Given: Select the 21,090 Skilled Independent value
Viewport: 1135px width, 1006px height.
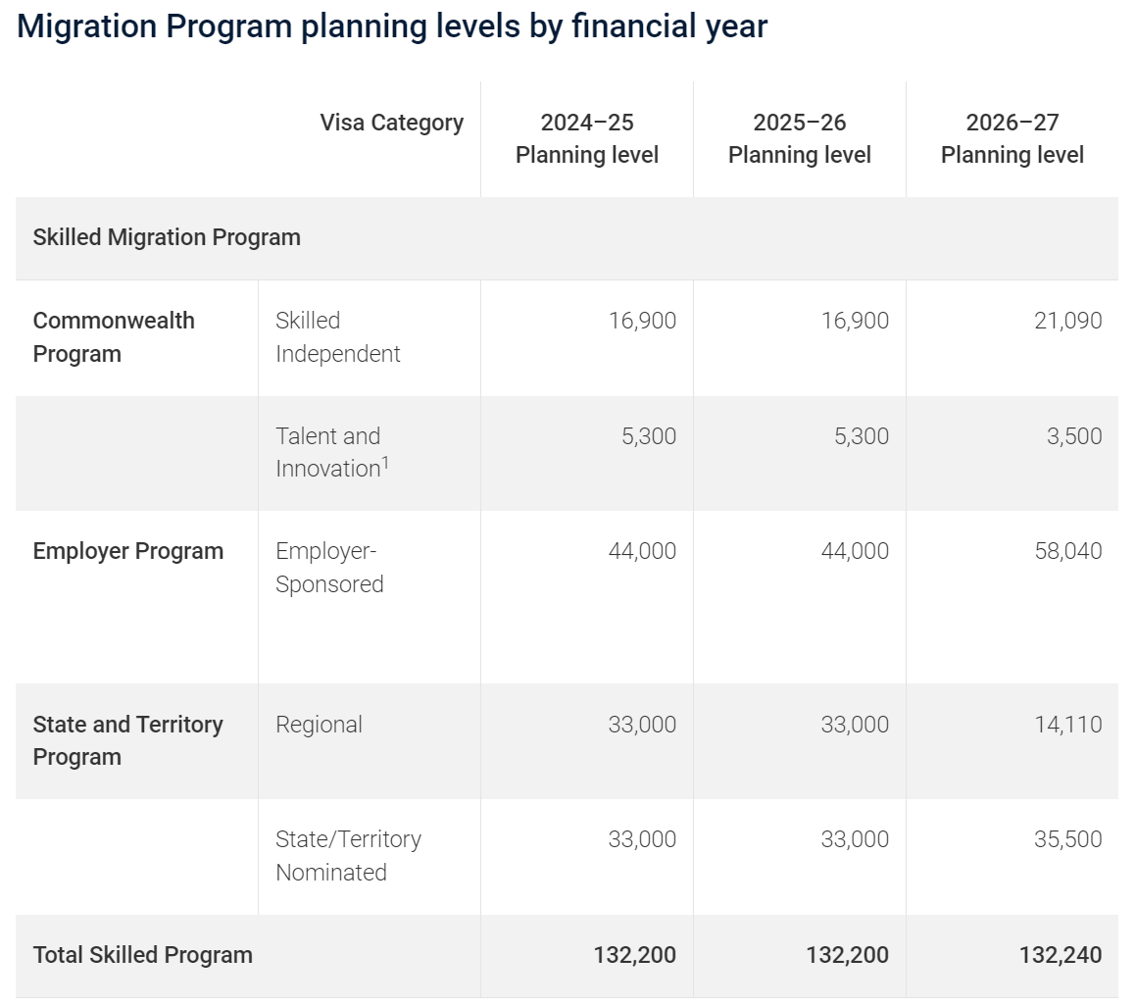Looking at the screenshot, I should point(1067,320).
